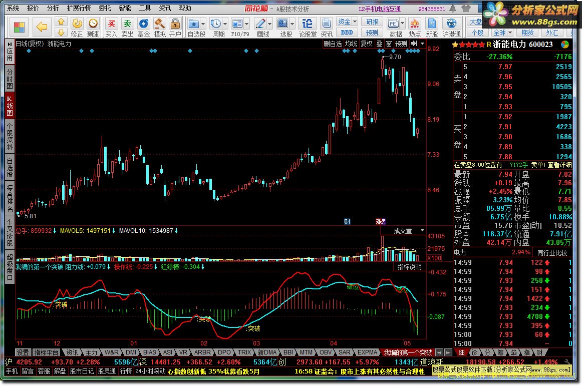Viewport: 583px width, 386px height.
Task: Click the pie chart icon beside 600023
Action: [565, 45]
